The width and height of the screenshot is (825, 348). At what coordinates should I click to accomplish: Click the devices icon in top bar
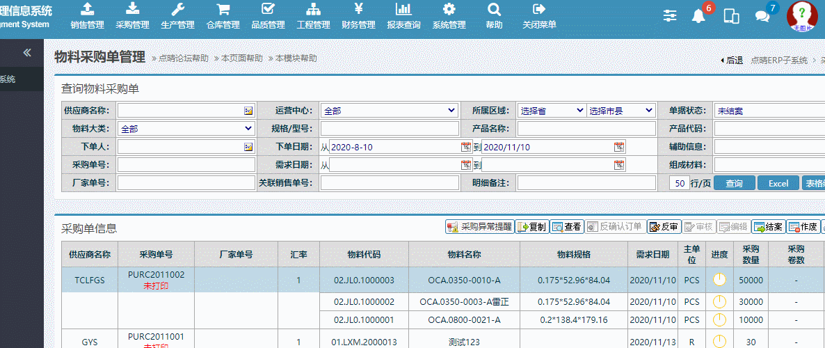pyautogui.click(x=731, y=17)
